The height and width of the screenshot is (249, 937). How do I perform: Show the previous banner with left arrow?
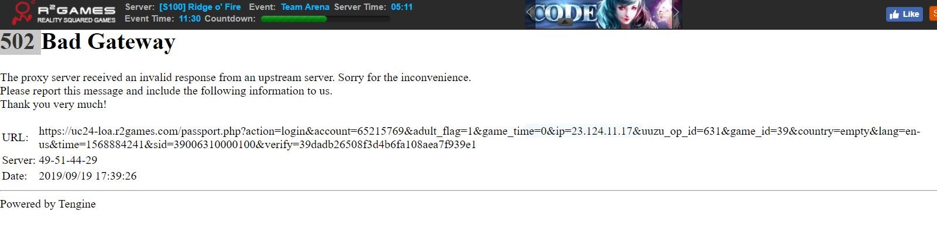click(x=530, y=12)
